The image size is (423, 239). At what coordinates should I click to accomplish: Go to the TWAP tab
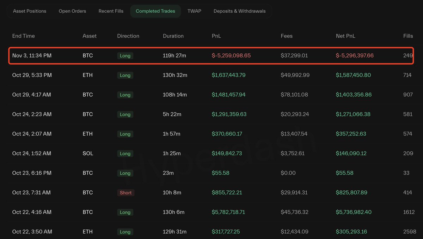194,11
